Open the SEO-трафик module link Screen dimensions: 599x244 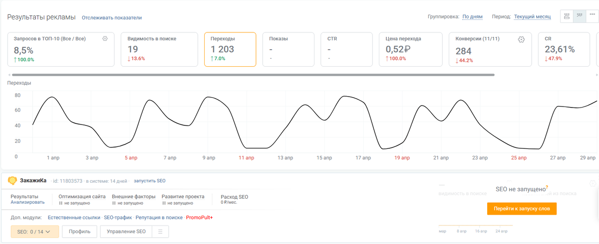point(118,218)
